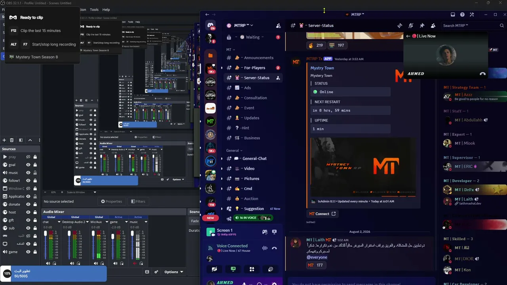Open the Mystery Town RP banner image
The width and height of the screenshot is (507, 285).
point(363,167)
